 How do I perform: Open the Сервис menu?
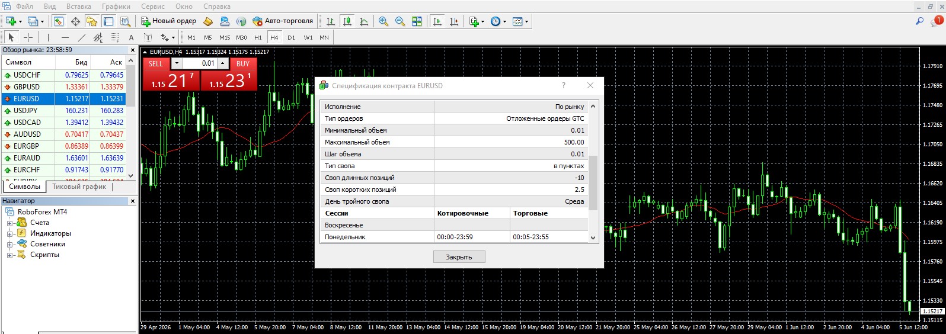153,7
